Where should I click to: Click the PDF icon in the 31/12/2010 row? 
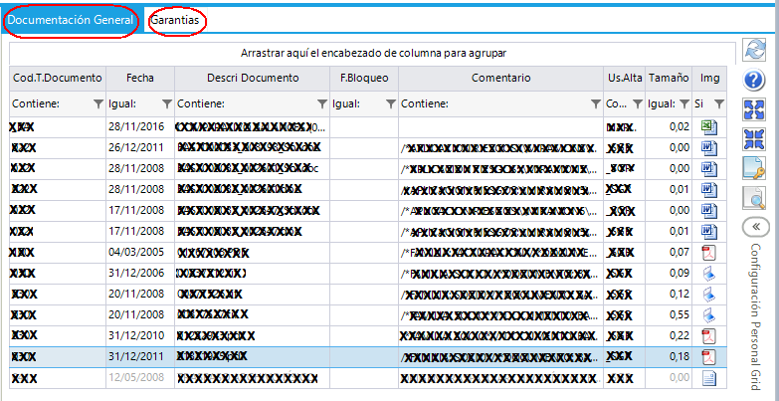[x=709, y=336]
